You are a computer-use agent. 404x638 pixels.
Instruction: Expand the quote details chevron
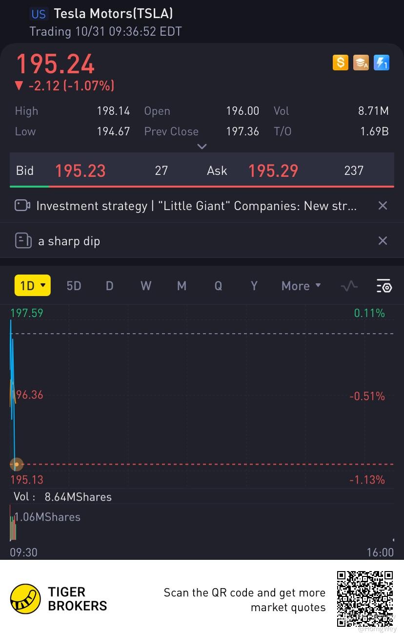click(x=202, y=146)
